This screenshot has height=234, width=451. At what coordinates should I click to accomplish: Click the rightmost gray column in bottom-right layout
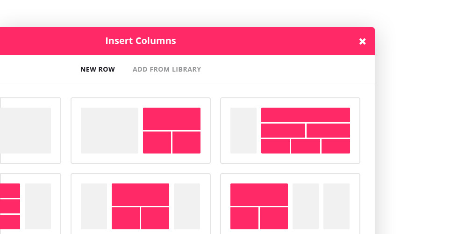pos(336,206)
